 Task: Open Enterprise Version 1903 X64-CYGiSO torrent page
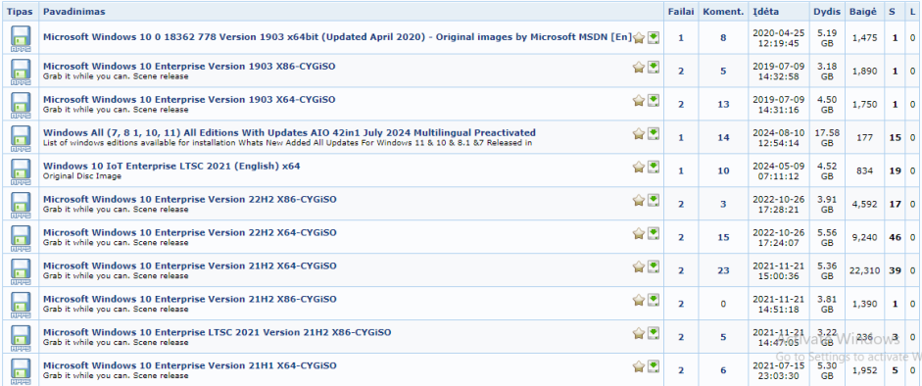189,99
